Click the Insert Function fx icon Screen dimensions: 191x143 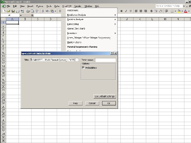click(32, 15)
